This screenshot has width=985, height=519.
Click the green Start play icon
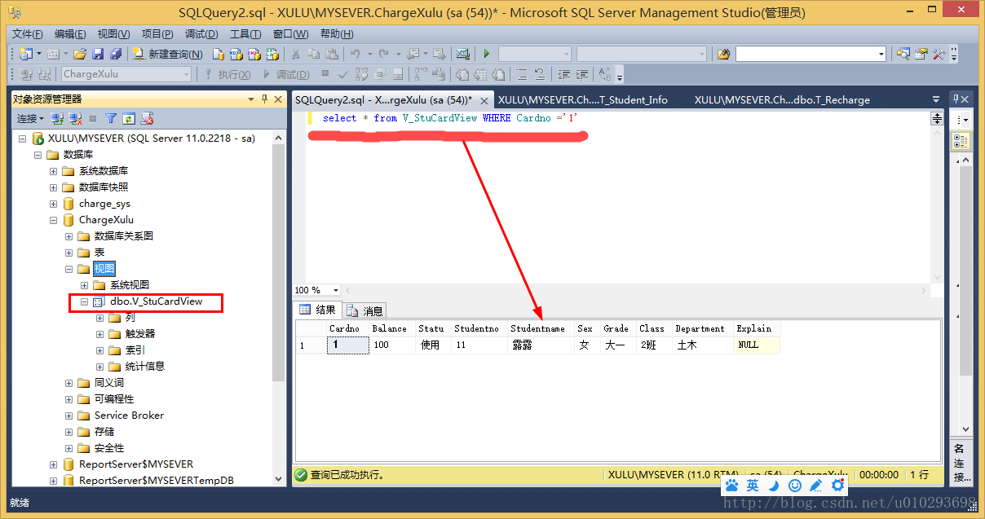[486, 54]
